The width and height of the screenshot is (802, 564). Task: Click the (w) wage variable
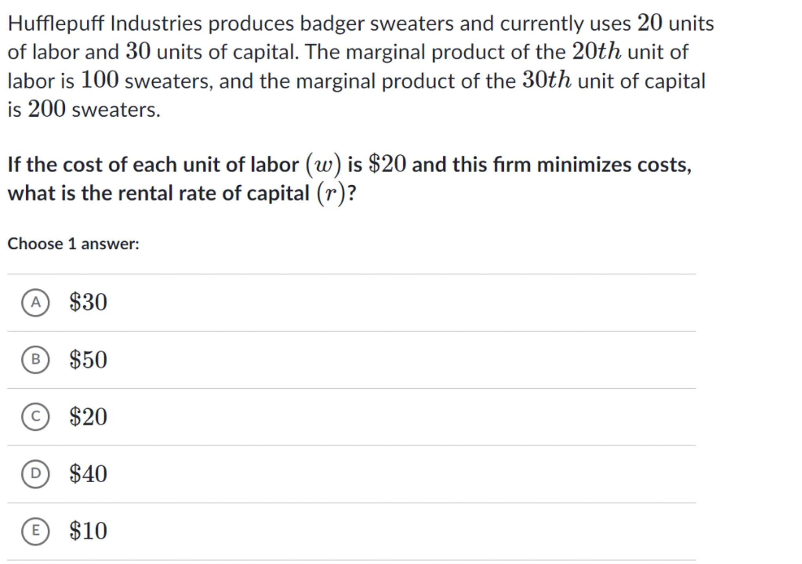point(323,165)
